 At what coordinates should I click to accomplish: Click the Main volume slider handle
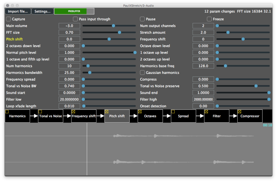click(113, 26)
